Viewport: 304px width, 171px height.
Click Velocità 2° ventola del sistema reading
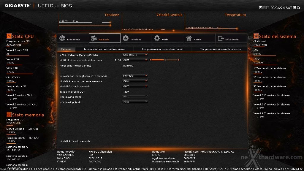click(260, 108)
